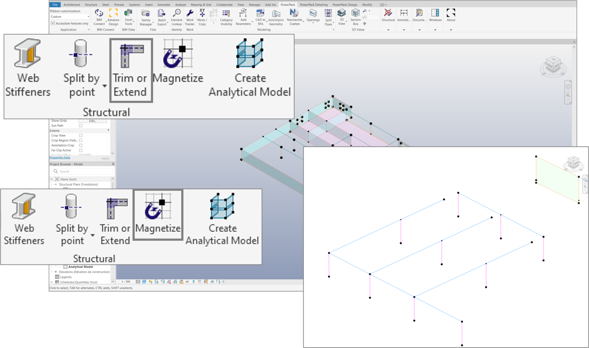The width and height of the screenshot is (589, 348).
Task: Click the visual style cube icon
Action: (144, 282)
